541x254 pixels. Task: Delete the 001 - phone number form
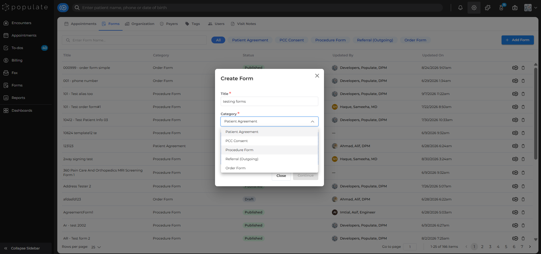(523, 81)
